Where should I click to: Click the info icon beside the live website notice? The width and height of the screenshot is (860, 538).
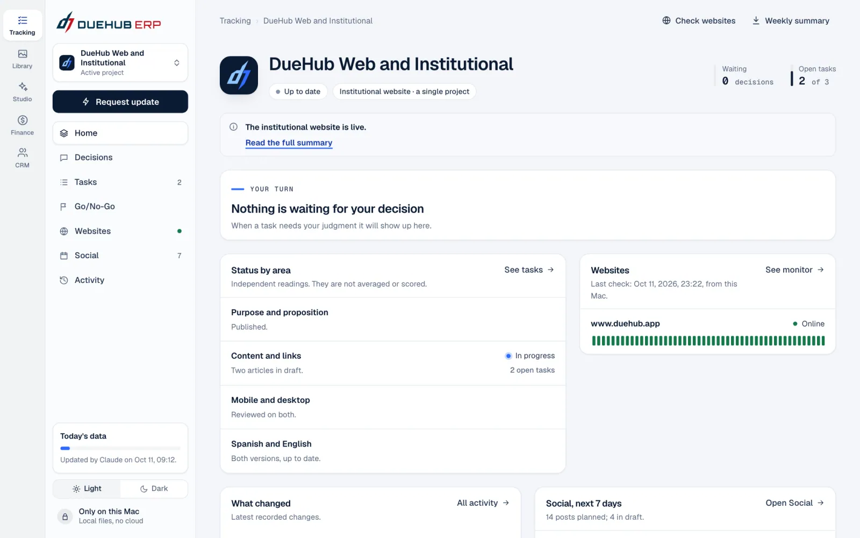(233, 127)
